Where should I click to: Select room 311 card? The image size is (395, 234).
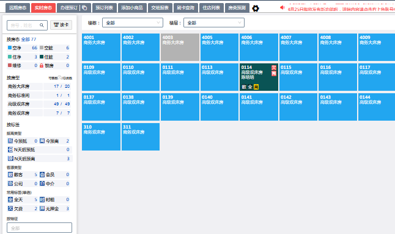(141, 137)
